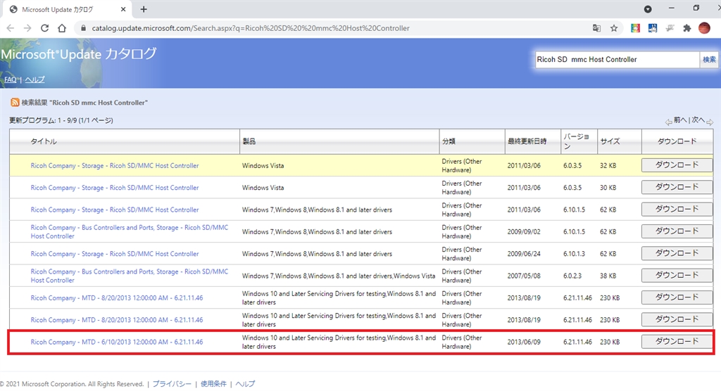The height and width of the screenshot is (391, 721).
Task: Sort by 分類 column header
Action: point(449,141)
